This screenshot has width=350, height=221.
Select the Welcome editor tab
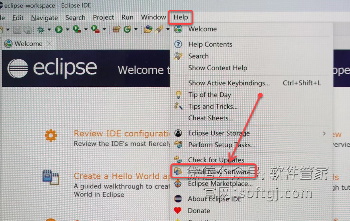click(28, 44)
